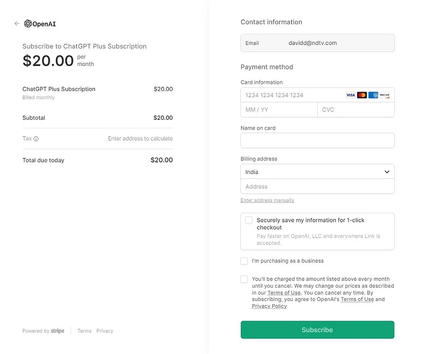Click the American Express card icon

click(373, 95)
